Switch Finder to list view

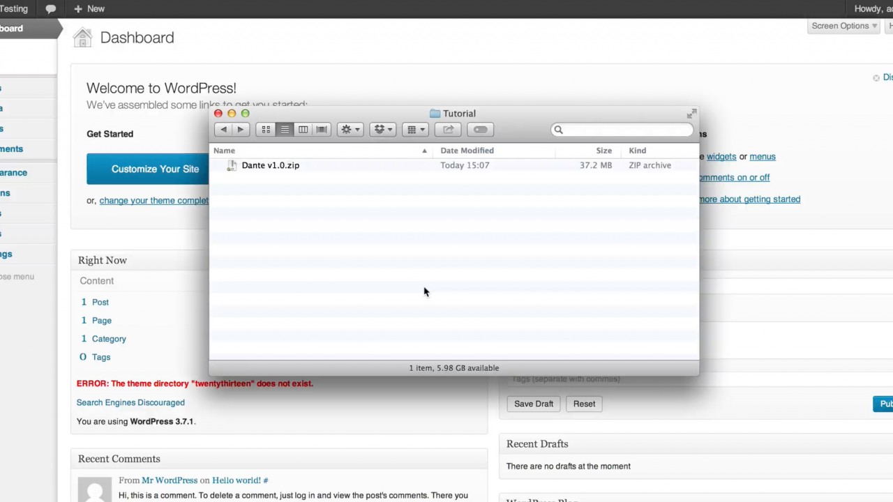[285, 130]
